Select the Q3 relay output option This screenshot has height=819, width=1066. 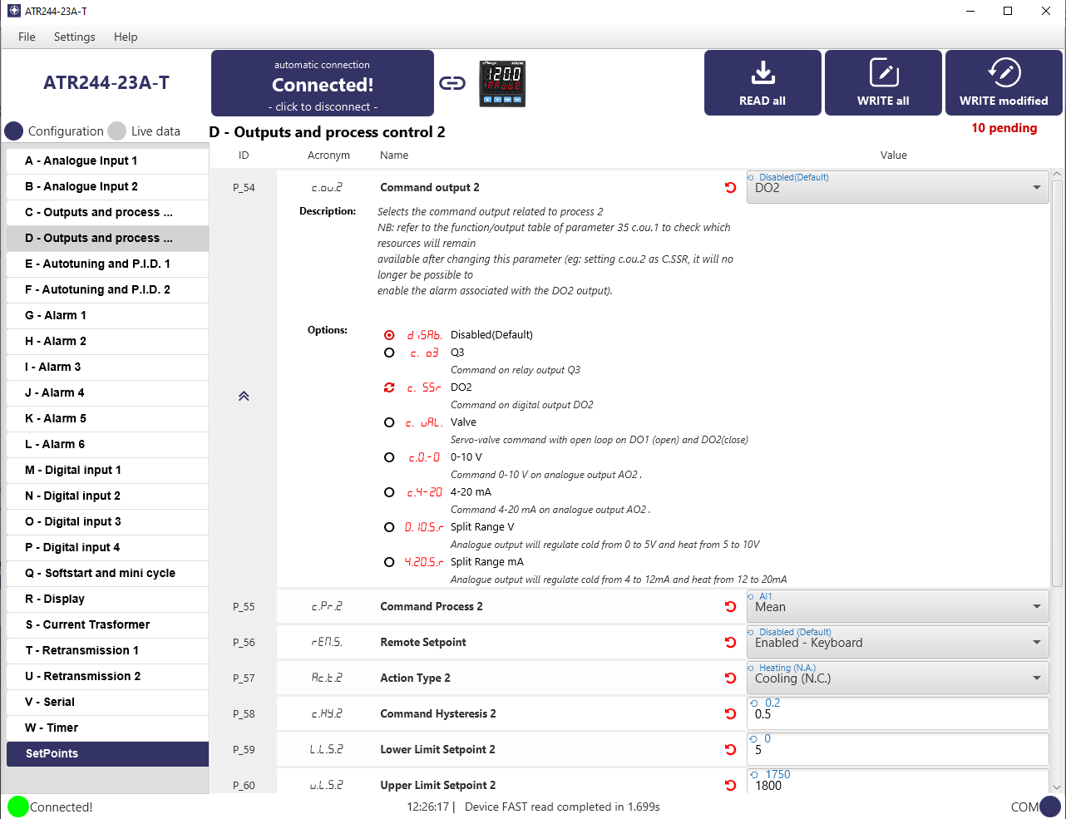(x=389, y=353)
